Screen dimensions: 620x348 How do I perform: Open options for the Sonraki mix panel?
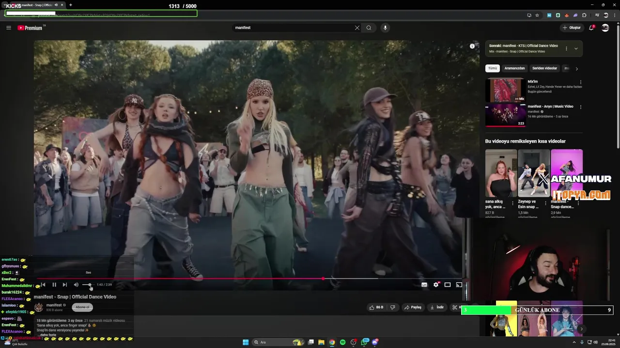pos(566,48)
